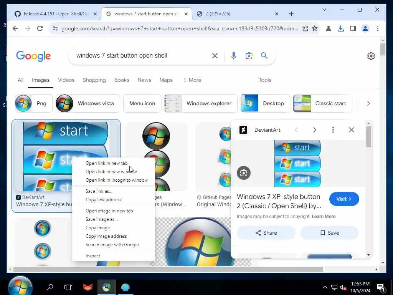Image resolution: width=393 pixels, height=295 pixels.
Task: Select the Shopping results tab
Action: coord(94,80)
